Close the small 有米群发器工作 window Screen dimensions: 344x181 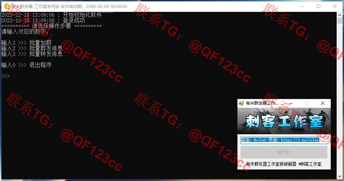coord(322,103)
